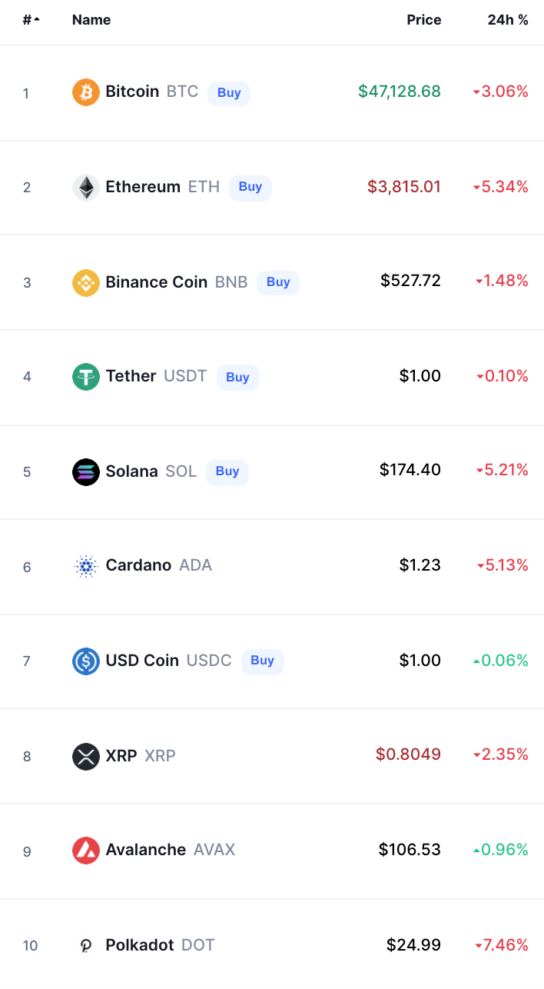The width and height of the screenshot is (544, 989).
Task: Select the Solana coin icon
Action: tap(85, 471)
